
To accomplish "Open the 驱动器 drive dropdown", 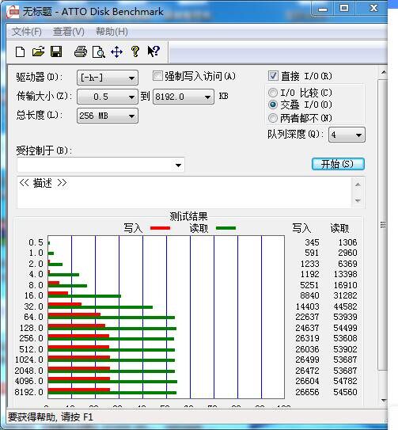I will [108, 78].
